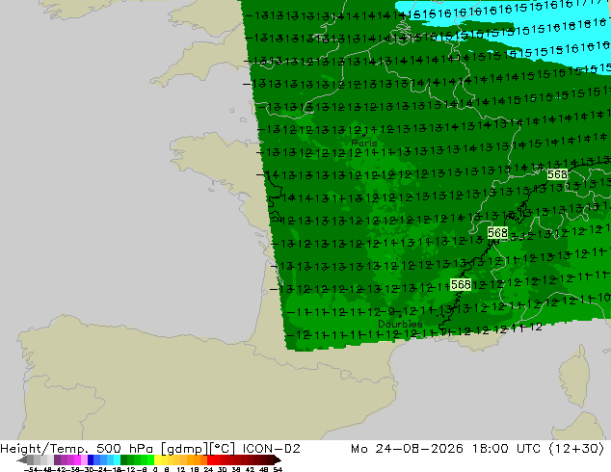
Task: Click the '-54' legend value
Action: click(x=31, y=470)
